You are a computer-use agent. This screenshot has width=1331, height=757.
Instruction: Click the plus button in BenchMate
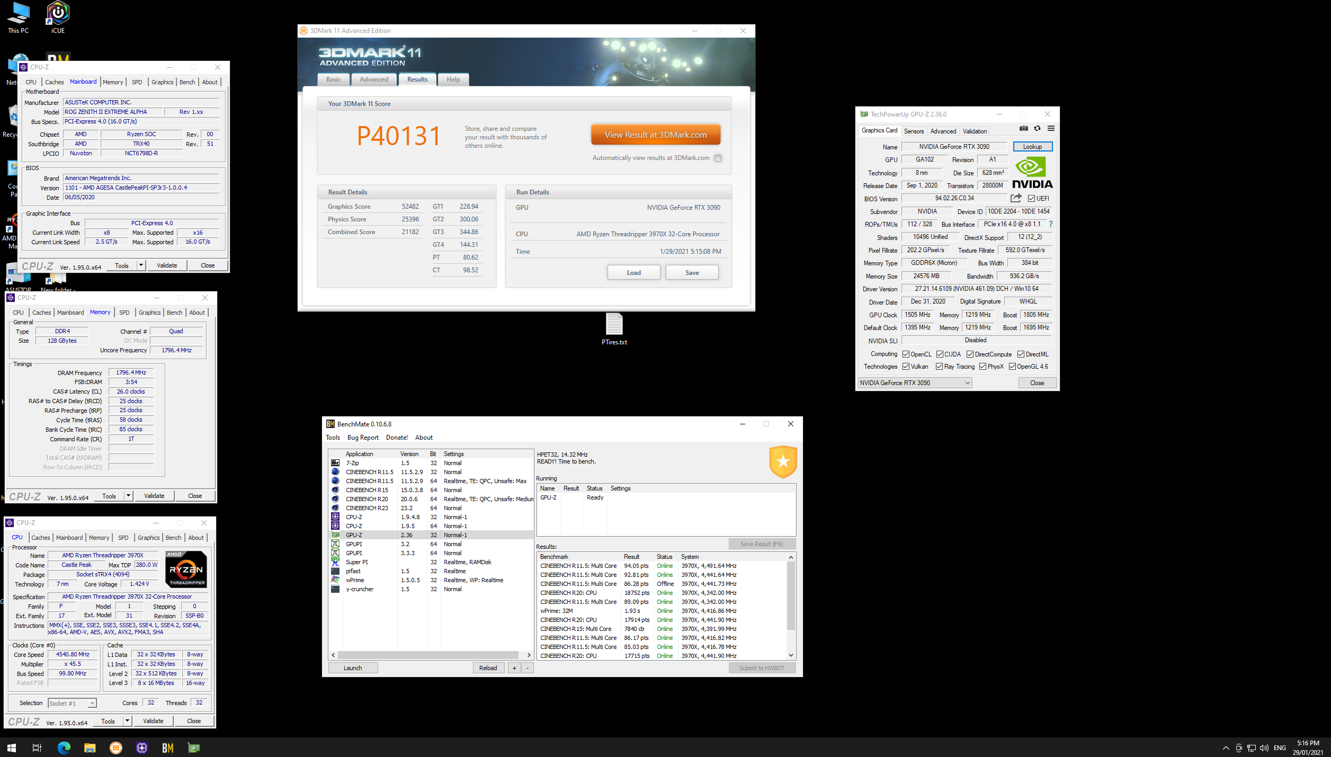tap(514, 668)
